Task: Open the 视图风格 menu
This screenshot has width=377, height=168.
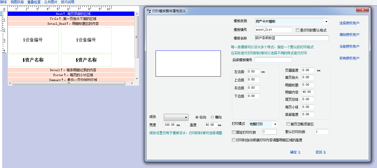Action: click(x=17, y=2)
